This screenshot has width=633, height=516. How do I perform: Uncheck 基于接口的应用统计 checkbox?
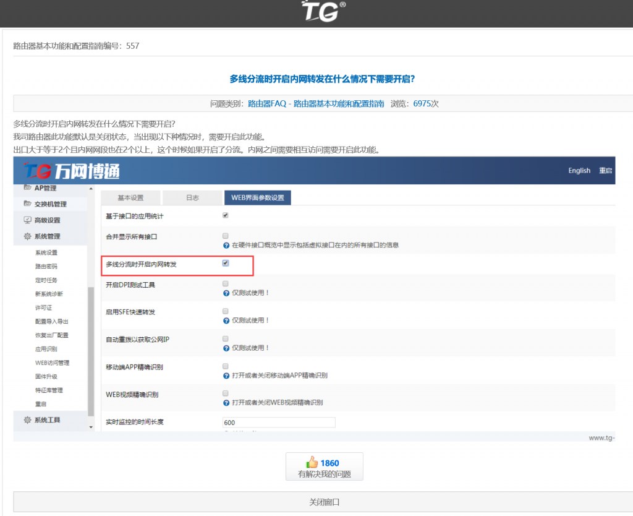(x=226, y=215)
